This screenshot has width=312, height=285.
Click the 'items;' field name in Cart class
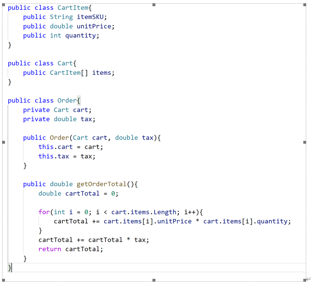103,73
